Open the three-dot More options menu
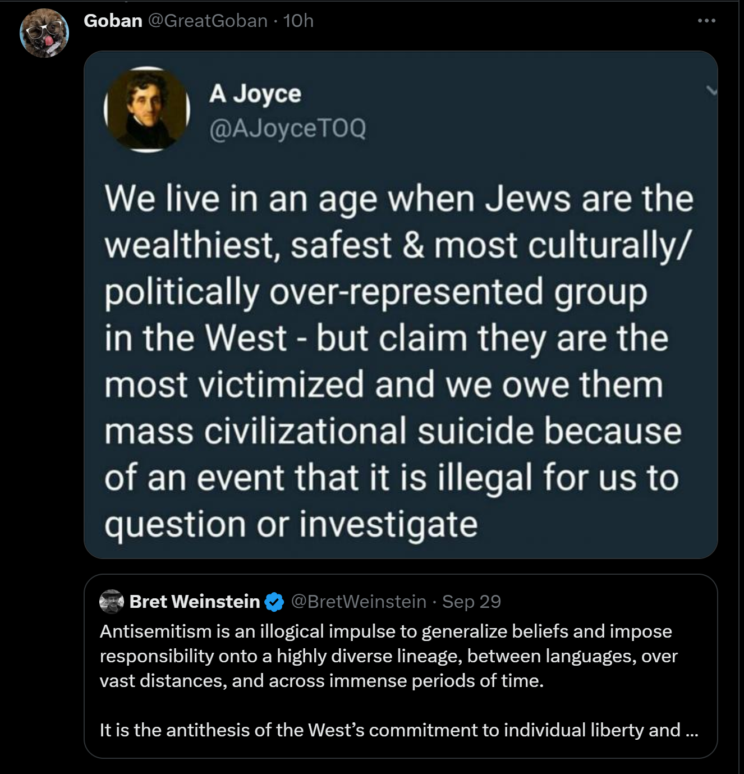The height and width of the screenshot is (774, 744). [706, 21]
